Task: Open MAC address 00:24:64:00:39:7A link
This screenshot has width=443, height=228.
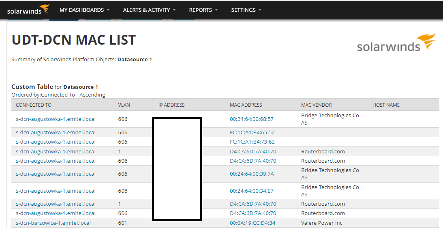Action: tap(252, 174)
